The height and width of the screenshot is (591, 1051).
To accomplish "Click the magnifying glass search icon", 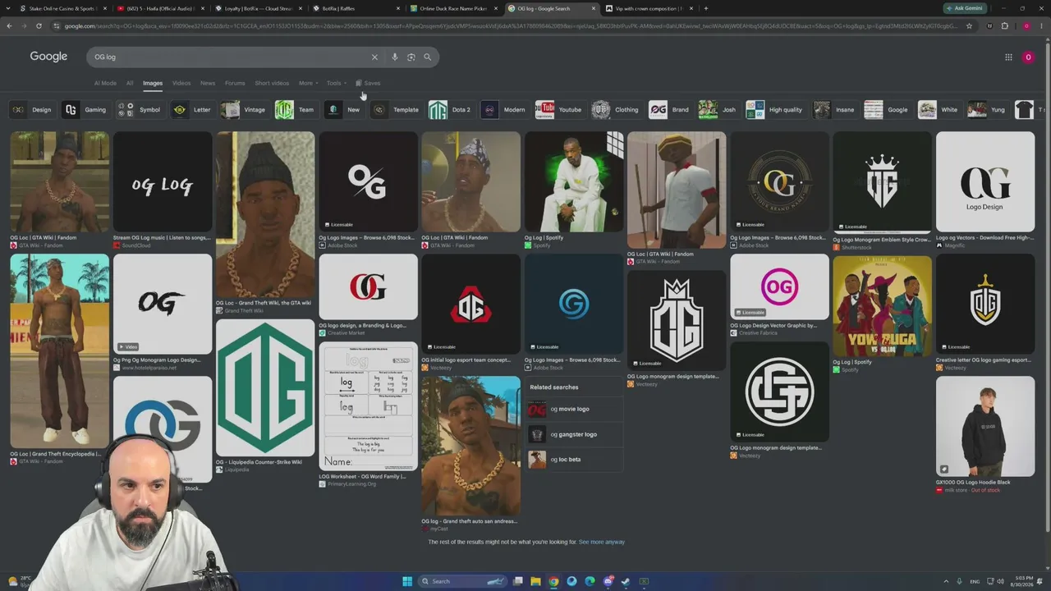I will click(427, 57).
